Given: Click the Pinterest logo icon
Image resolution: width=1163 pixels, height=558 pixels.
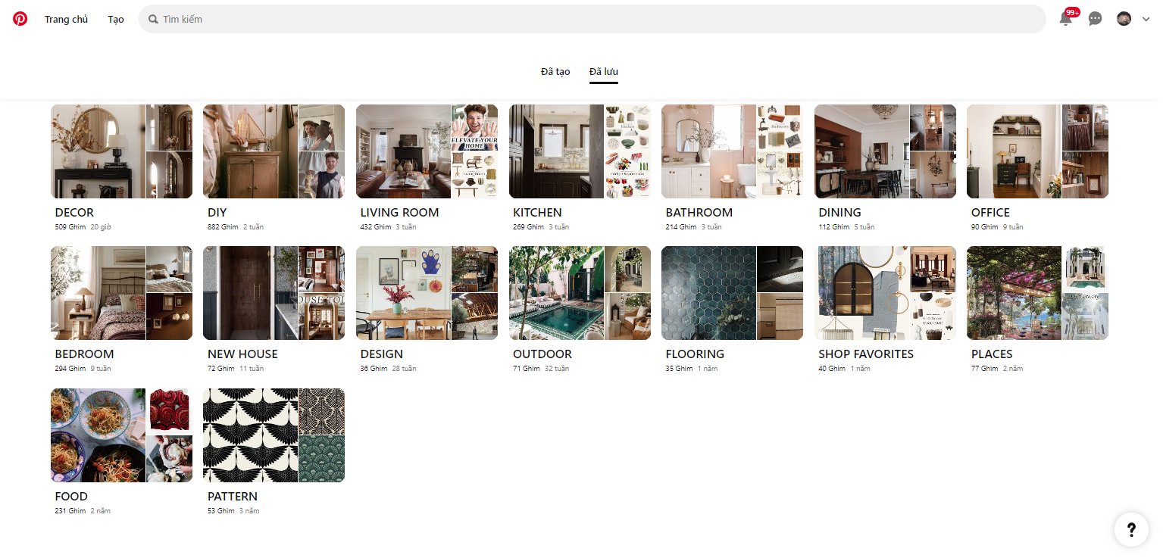Looking at the screenshot, I should pyautogui.click(x=20, y=19).
